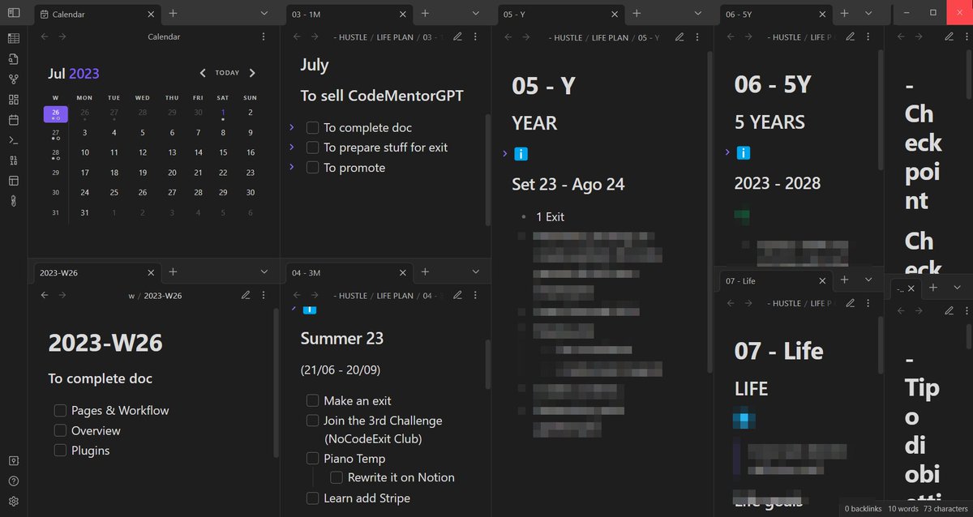Open the canvas four-squares ribbon icon
973x517 pixels.
click(14, 99)
